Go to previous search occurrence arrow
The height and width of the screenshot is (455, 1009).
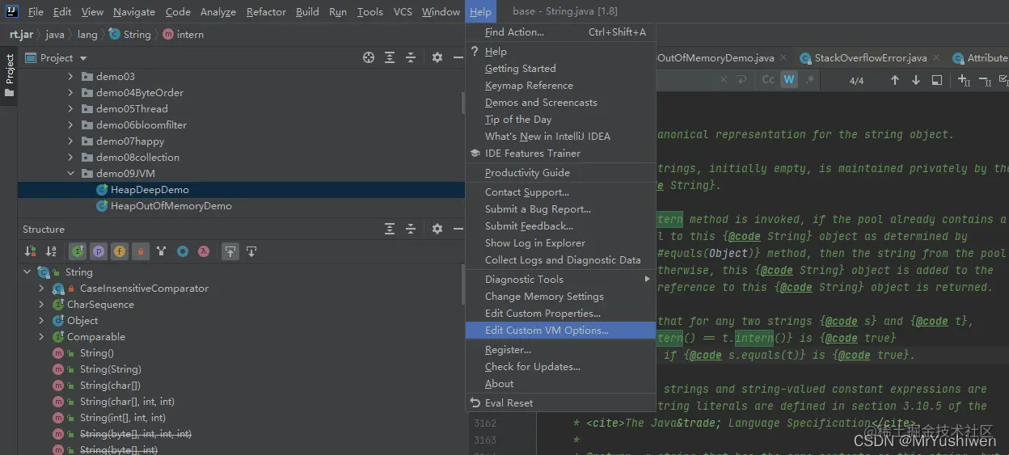pyautogui.click(x=894, y=80)
